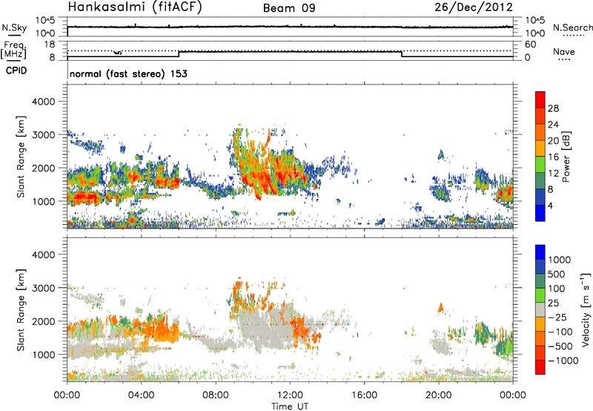The image size is (593, 411).
Task: Click the solid line sample under N.Sky
Action: [14, 36]
